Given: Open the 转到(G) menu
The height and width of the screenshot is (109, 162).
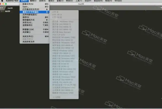Looking at the screenshot, I should pos(69,1).
